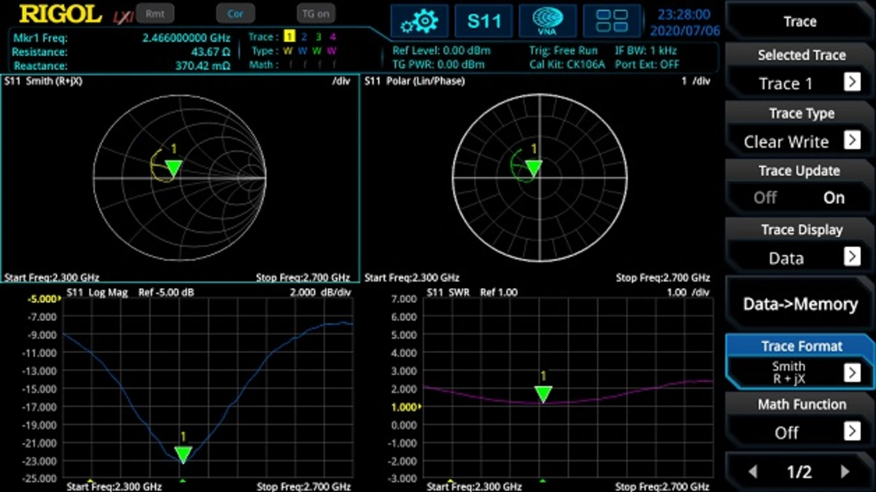
Task: Click the 23:28:00 clock display
Action: coord(684,14)
